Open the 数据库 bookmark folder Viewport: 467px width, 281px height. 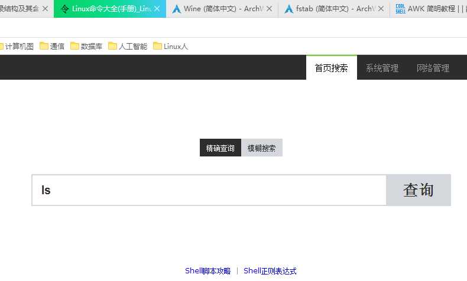click(x=86, y=47)
